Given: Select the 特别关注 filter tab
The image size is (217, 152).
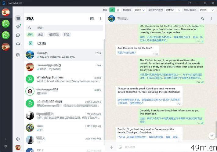Looking at the screenshot, I should click(x=53, y=34).
